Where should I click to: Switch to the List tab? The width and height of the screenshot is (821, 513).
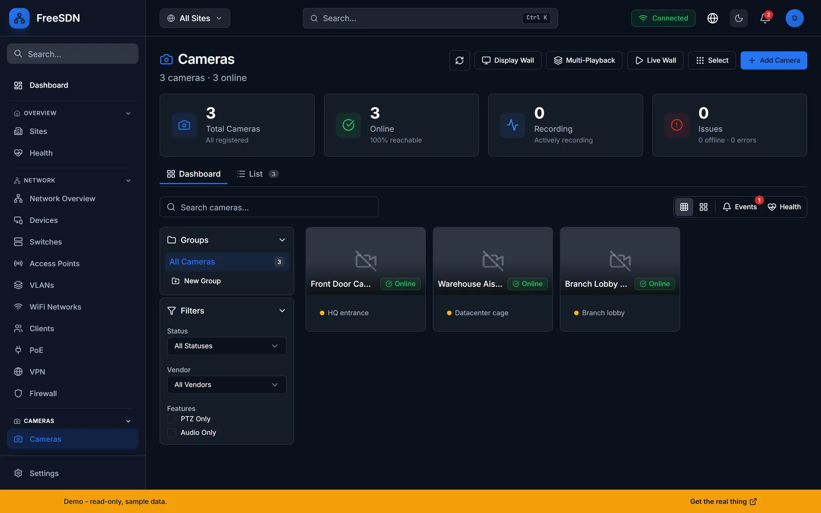[x=258, y=174]
